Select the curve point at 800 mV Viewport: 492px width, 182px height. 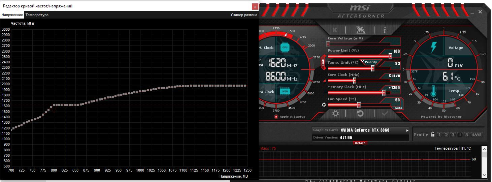point(54,105)
